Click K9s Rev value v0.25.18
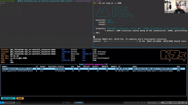This screenshot has height=105, width=188. click(x=14, y=56)
